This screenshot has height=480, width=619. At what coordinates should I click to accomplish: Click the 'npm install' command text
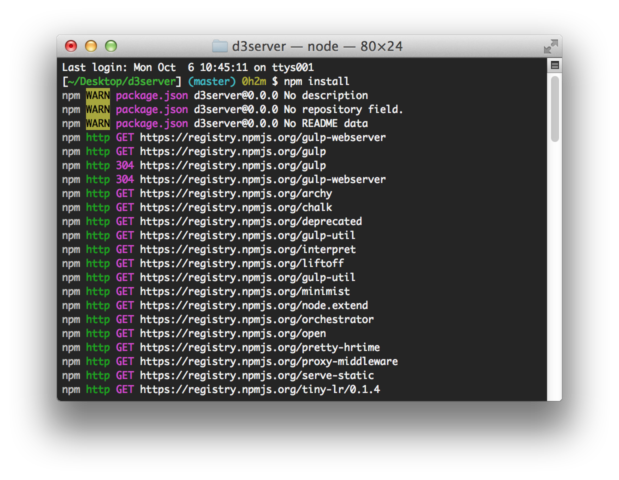(x=317, y=81)
